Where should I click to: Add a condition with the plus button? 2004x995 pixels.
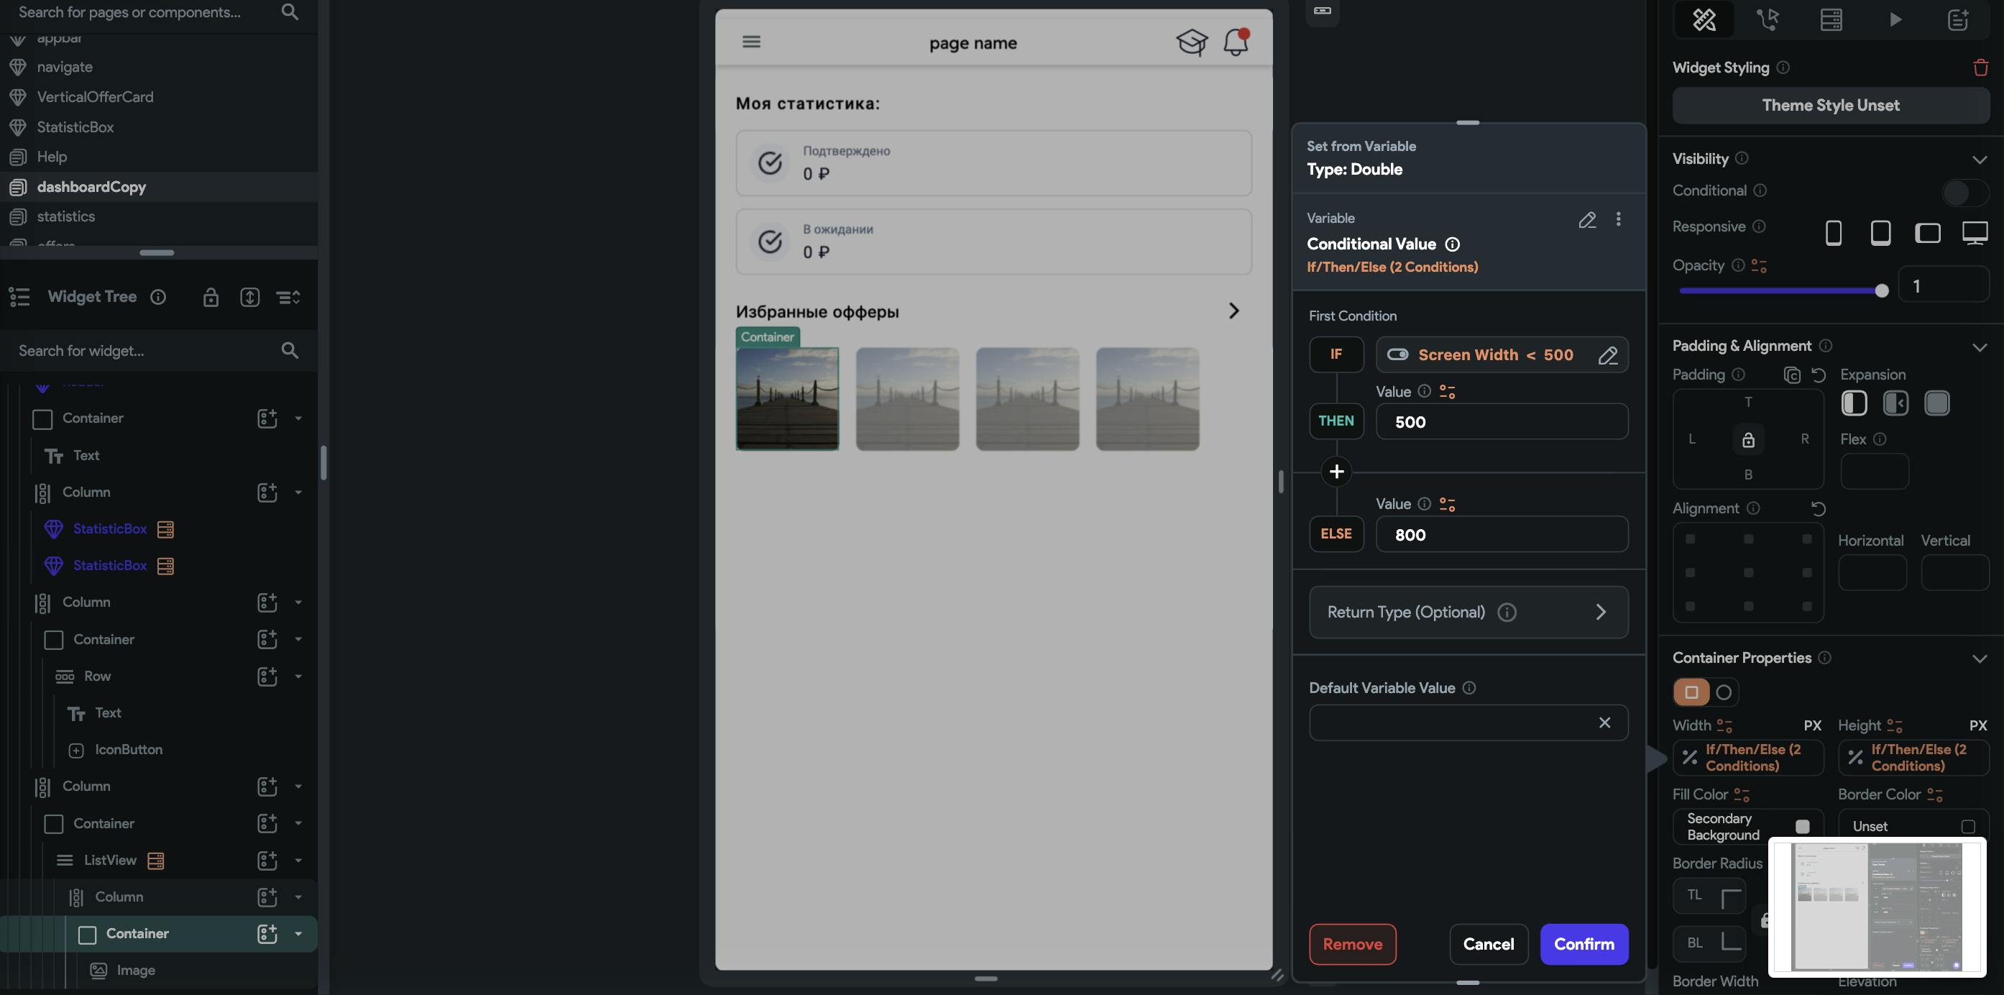1336,472
